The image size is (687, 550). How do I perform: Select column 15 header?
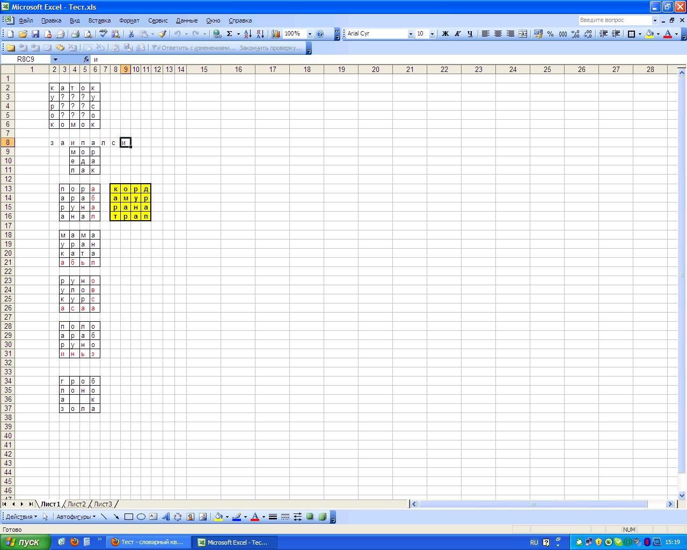point(204,69)
